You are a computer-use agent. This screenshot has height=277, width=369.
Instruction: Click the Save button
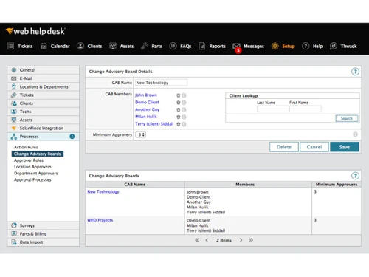coord(345,147)
